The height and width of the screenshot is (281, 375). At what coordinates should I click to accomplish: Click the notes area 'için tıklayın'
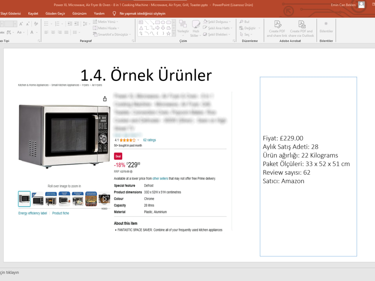9,272
